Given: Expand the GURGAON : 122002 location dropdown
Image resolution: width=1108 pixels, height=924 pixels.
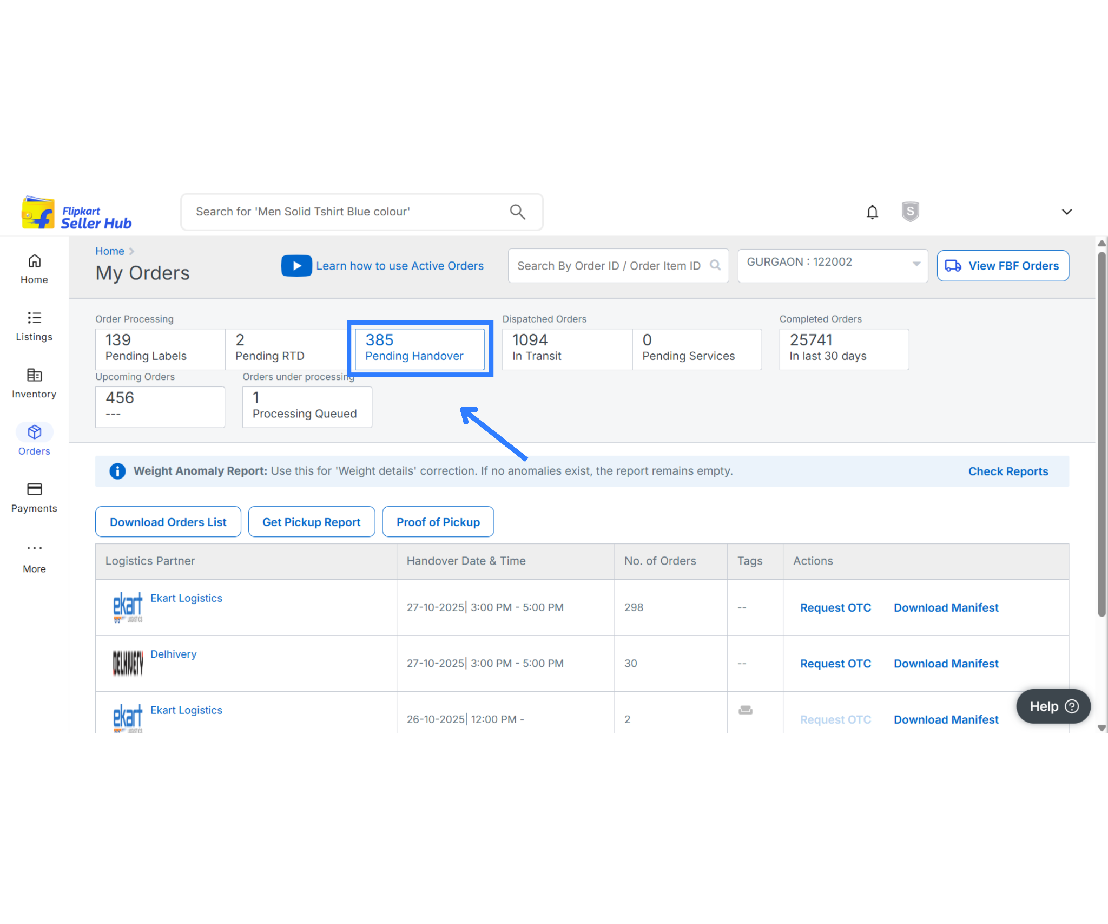Looking at the screenshot, I should tap(832, 264).
